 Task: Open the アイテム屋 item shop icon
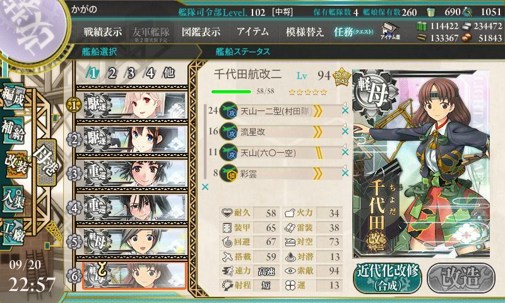pyautogui.click(x=390, y=32)
